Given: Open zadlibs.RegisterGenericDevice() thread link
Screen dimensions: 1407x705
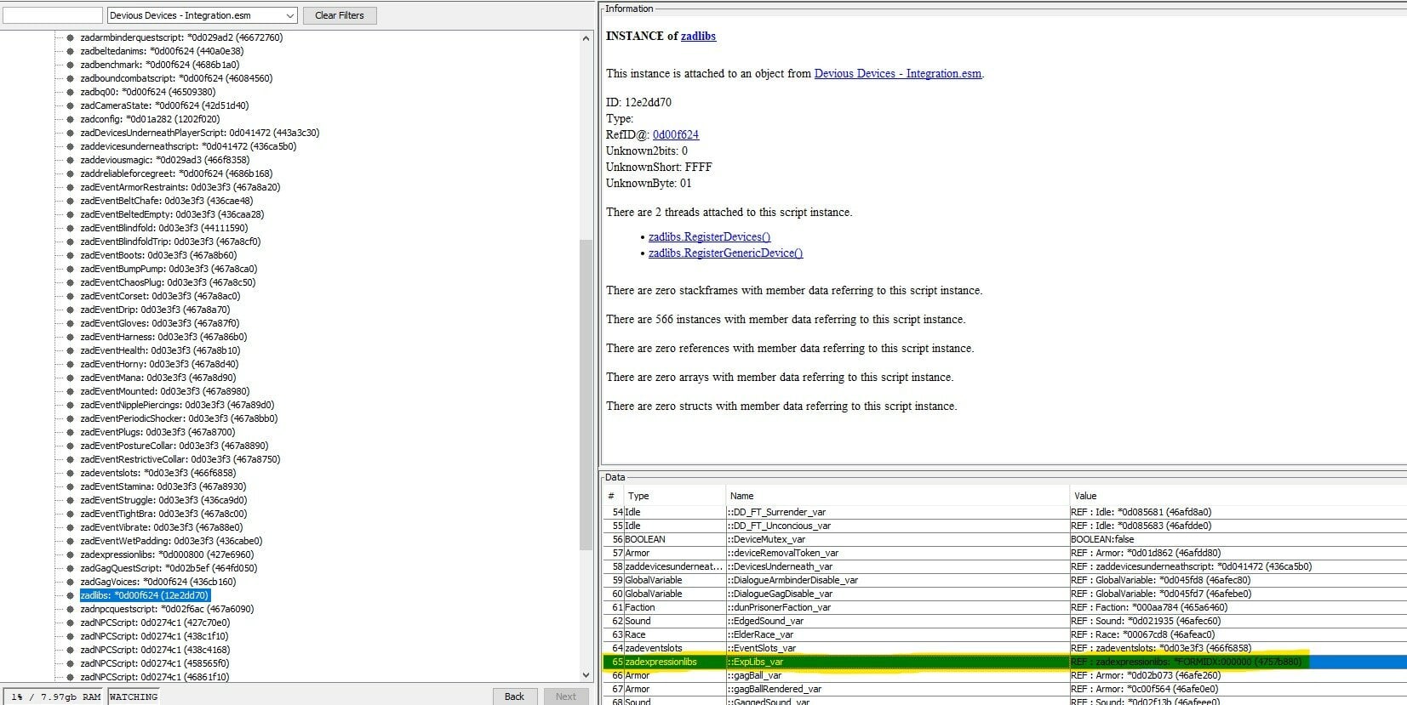Looking at the screenshot, I should (725, 253).
